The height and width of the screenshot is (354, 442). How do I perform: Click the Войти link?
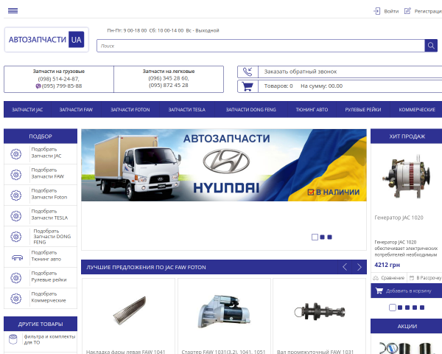[x=391, y=11]
